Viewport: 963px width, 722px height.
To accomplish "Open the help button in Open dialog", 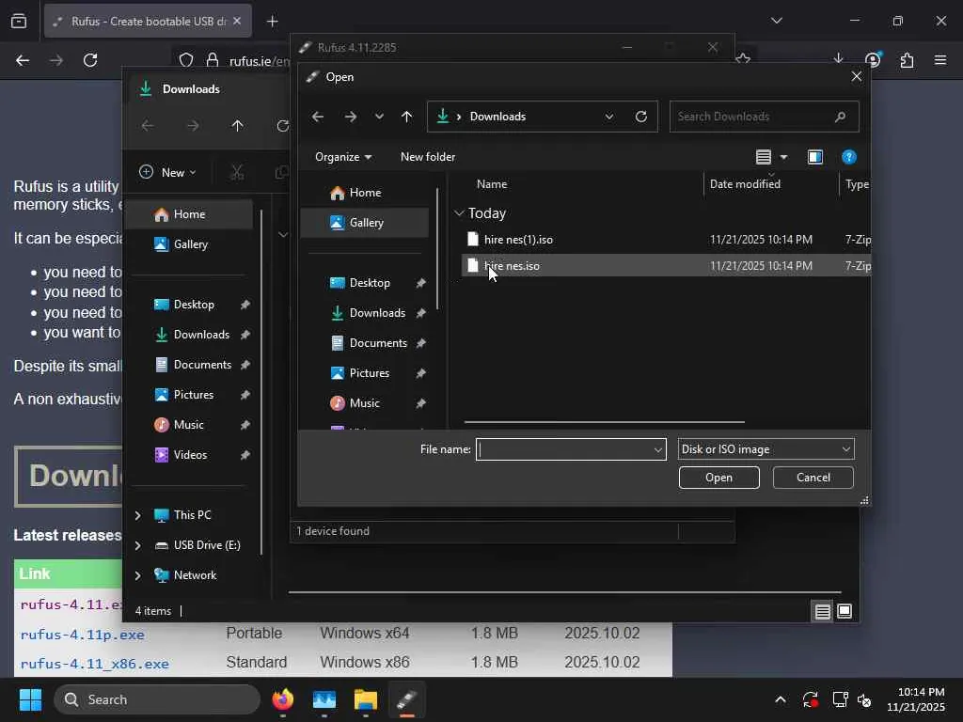I will 849,157.
